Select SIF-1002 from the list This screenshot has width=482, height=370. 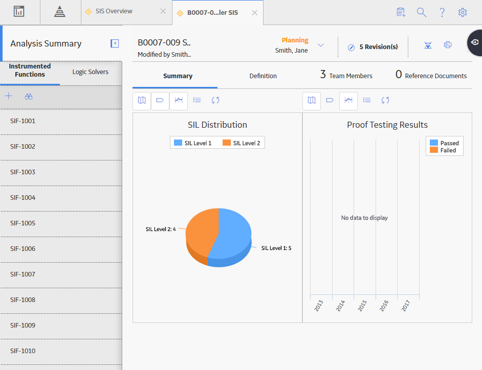(x=61, y=147)
